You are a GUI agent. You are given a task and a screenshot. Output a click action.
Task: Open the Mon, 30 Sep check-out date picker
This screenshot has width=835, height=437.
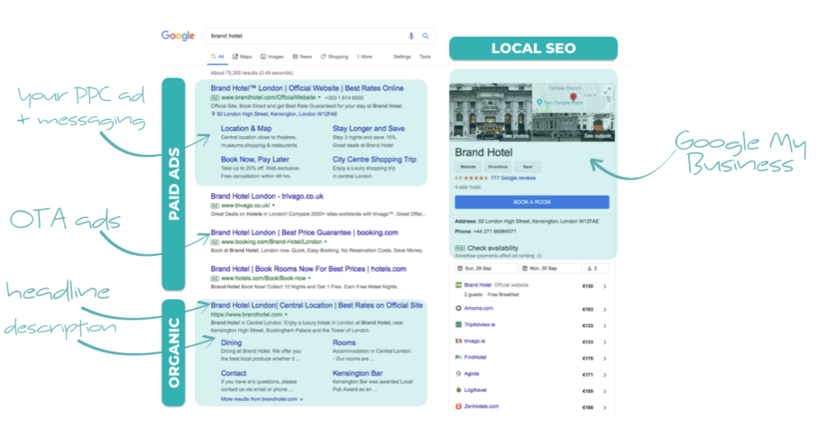[x=550, y=268]
